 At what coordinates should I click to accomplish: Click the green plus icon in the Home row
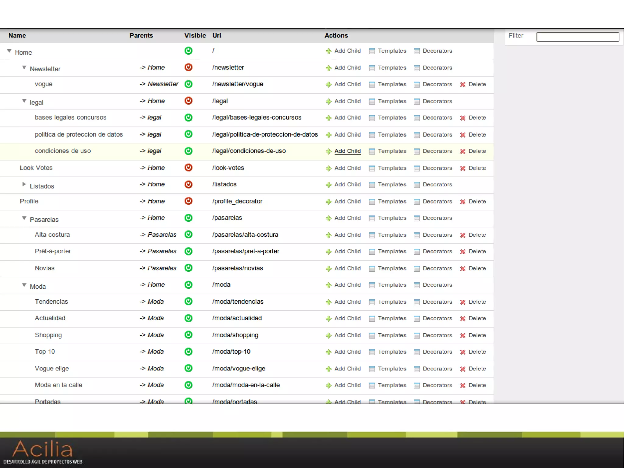pos(328,51)
